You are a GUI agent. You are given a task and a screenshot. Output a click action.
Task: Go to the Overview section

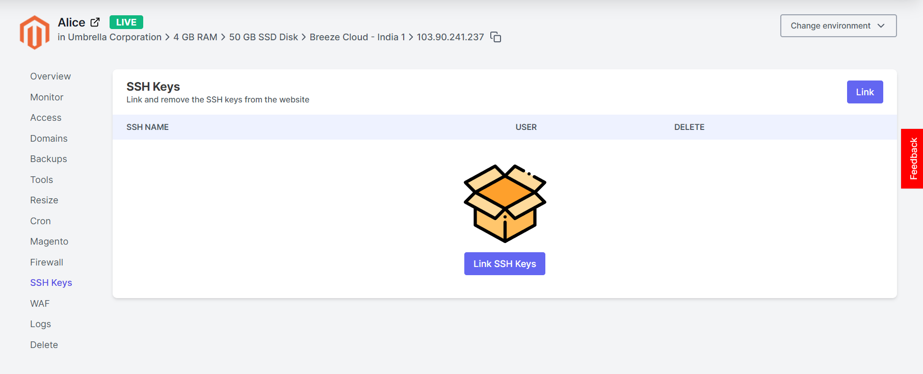tap(50, 76)
